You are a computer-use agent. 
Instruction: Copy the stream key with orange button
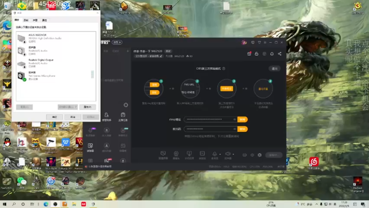tap(243, 129)
